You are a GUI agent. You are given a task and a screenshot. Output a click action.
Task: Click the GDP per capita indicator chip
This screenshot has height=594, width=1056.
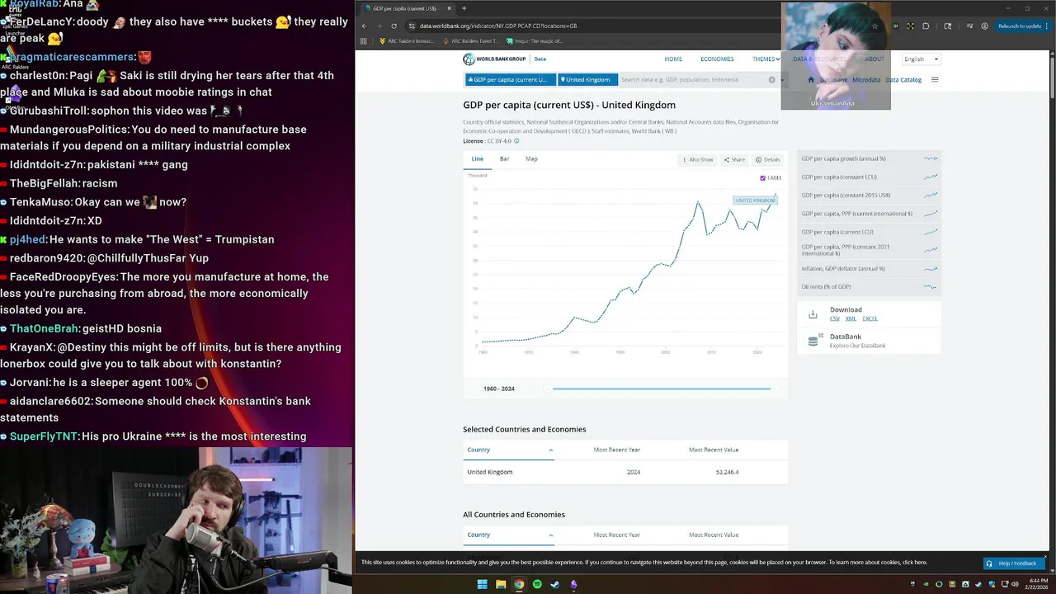[x=510, y=80]
